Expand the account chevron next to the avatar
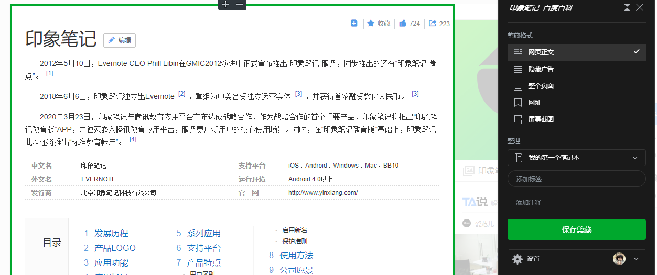Image resolution: width=657 pixels, height=275 pixels. coord(637,258)
